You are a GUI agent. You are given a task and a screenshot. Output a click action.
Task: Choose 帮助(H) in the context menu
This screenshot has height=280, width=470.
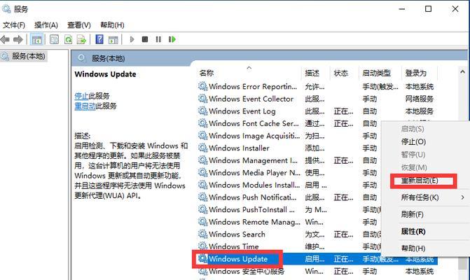[413, 248]
